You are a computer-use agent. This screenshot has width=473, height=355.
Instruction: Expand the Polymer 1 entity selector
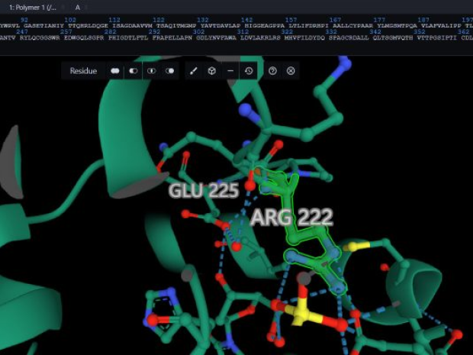33,7
